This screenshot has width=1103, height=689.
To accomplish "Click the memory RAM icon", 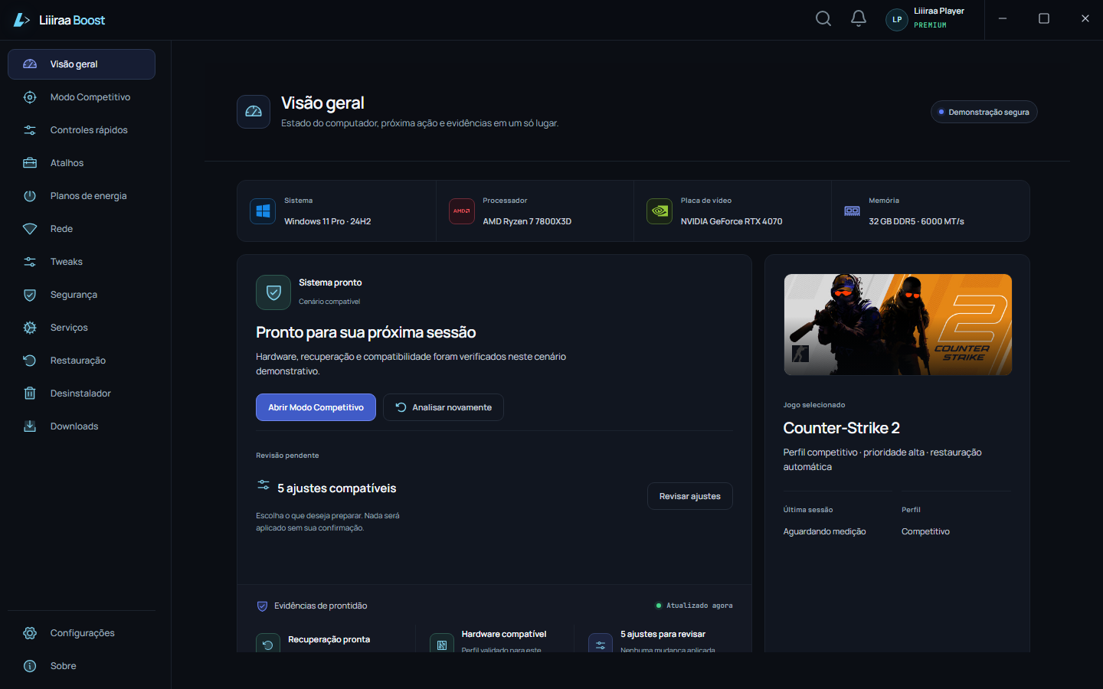I will tap(852, 211).
